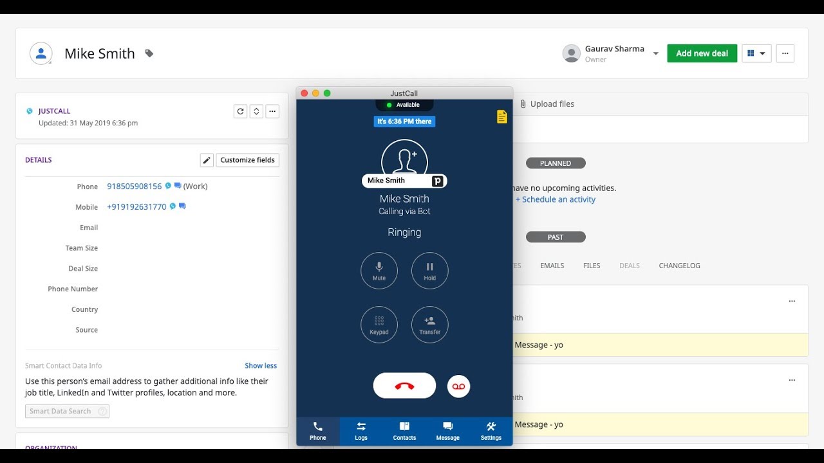Image resolution: width=824 pixels, height=463 pixels.
Task: Click the yellow notes icon in the dialer
Action: click(501, 116)
